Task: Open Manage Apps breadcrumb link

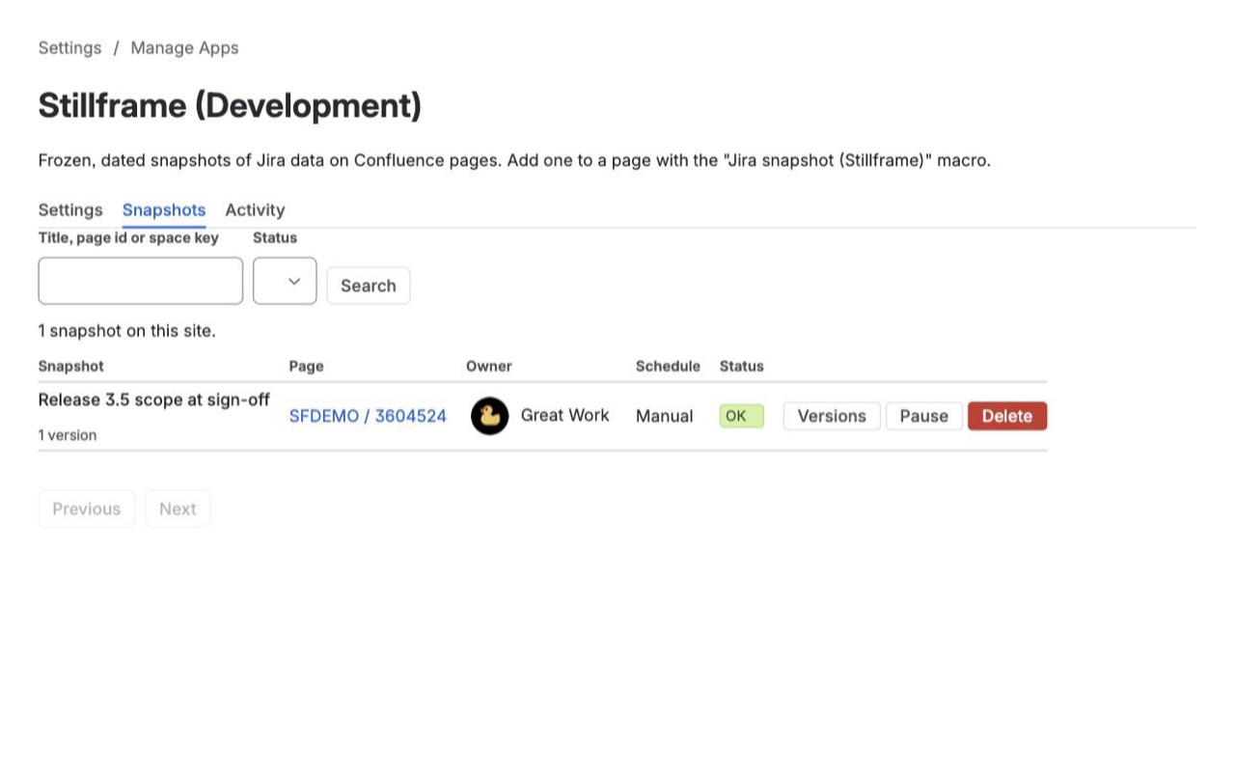Action: 184,47
